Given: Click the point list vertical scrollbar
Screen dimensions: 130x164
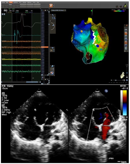Looking at the screenshot, I should [49, 43].
